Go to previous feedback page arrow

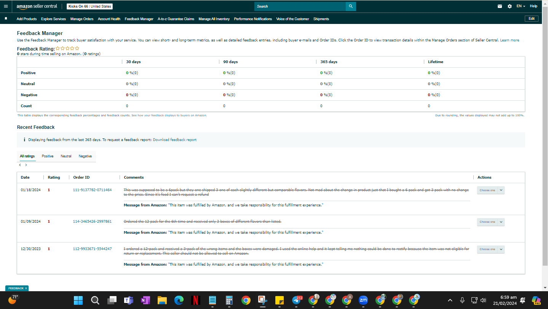point(20,165)
